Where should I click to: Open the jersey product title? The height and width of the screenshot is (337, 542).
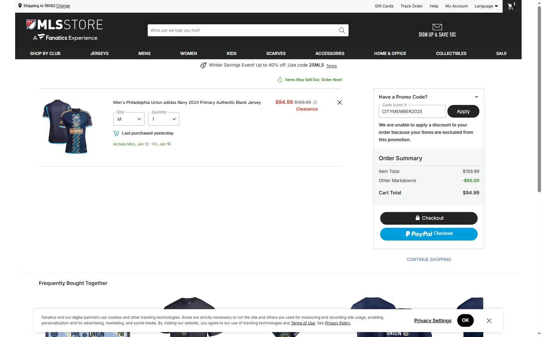(x=187, y=102)
